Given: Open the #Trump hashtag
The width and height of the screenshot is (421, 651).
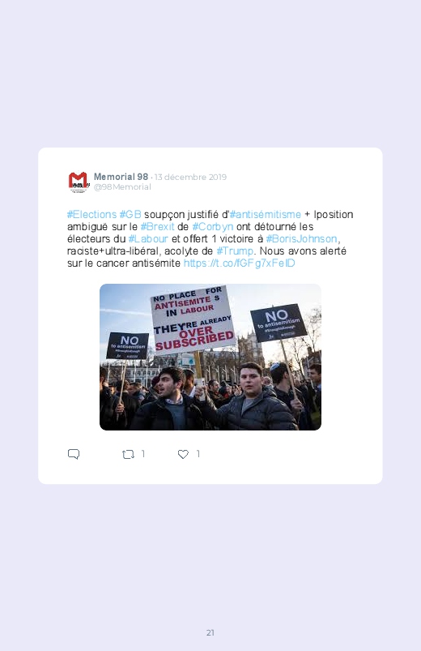Looking at the screenshot, I should [x=235, y=251].
